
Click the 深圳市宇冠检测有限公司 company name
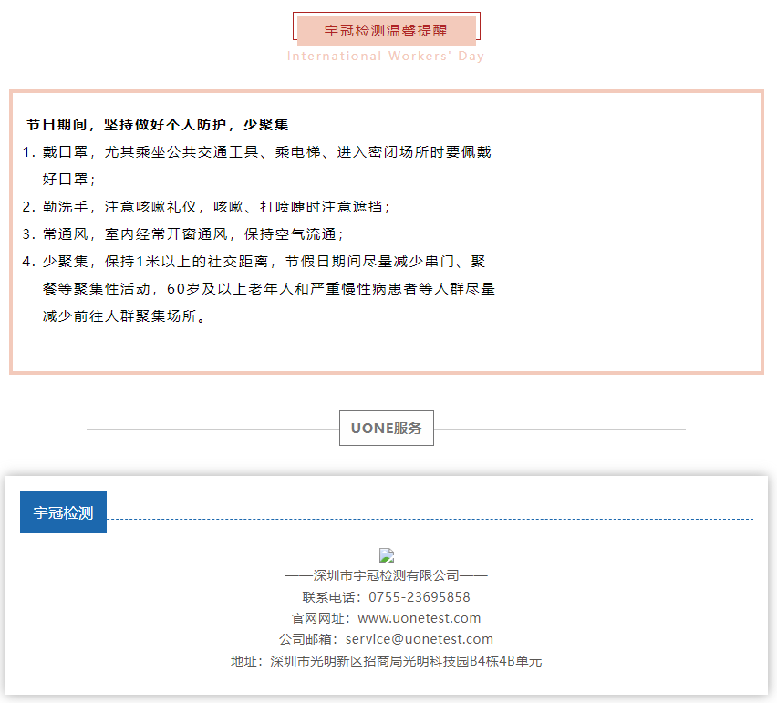coord(386,575)
